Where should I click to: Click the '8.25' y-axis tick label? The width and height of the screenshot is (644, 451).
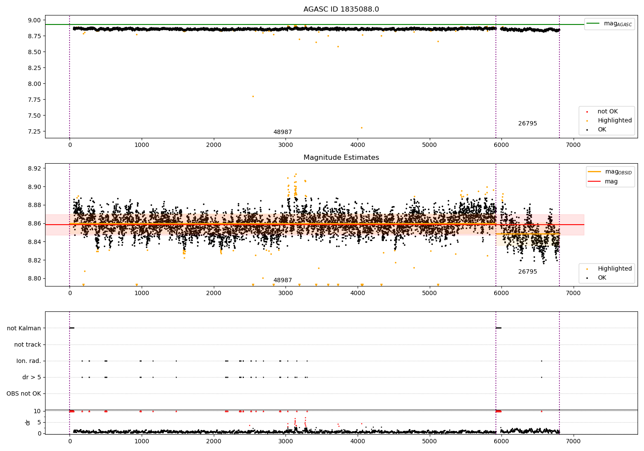click(34, 68)
